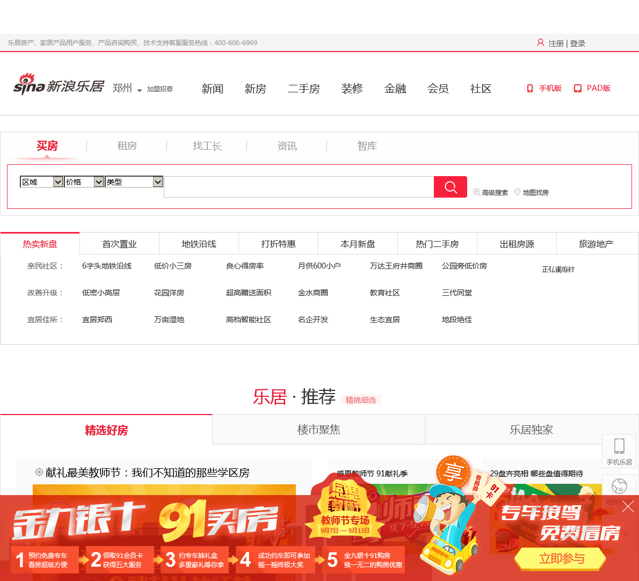The height and width of the screenshot is (581, 639).
Task: Click the 加盟招募 link
Action: [x=160, y=89]
